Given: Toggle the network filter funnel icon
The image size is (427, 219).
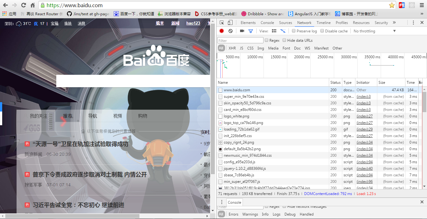Looking at the screenshot, I should tap(250, 31).
